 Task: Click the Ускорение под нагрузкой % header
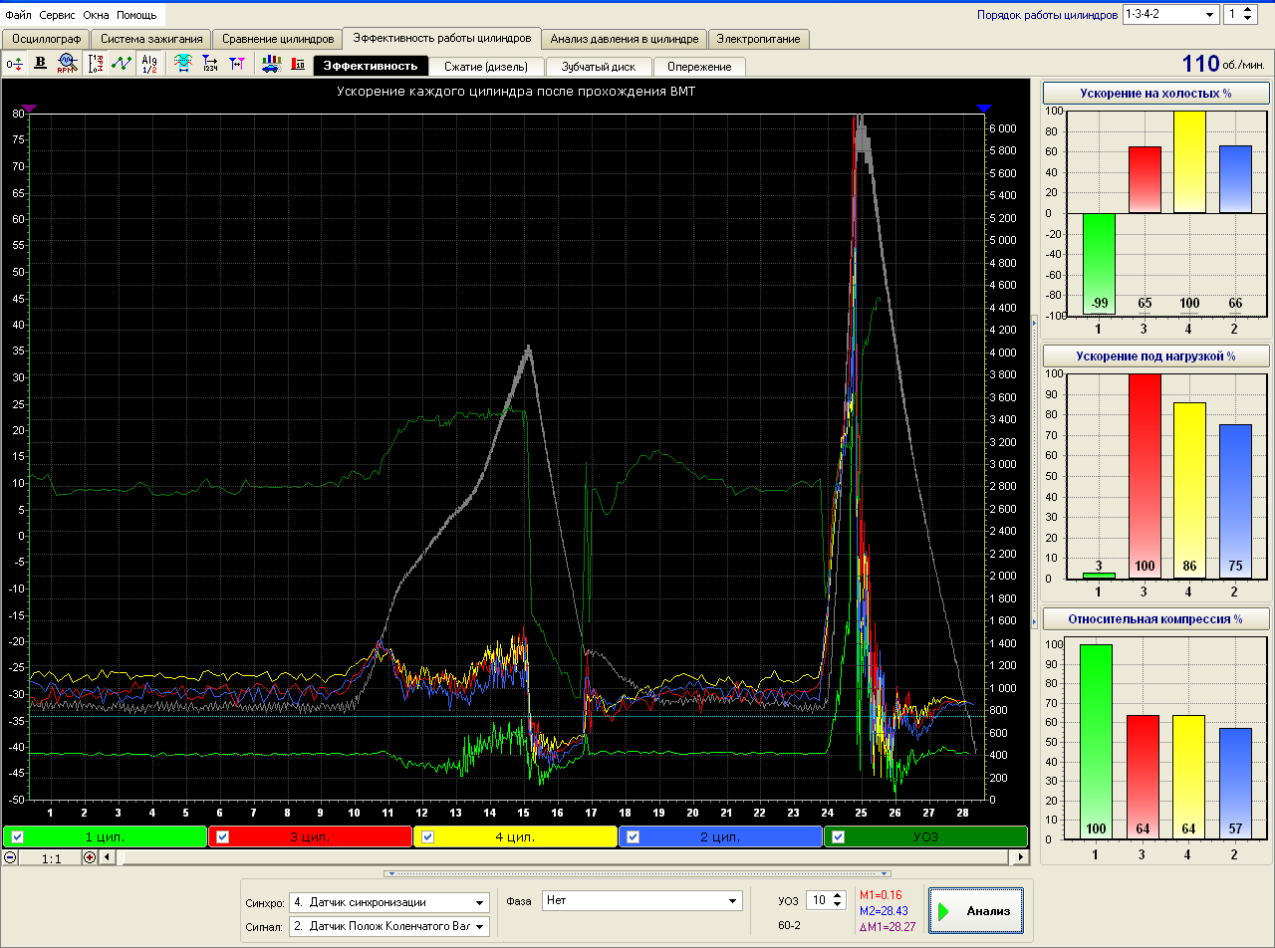point(1155,355)
